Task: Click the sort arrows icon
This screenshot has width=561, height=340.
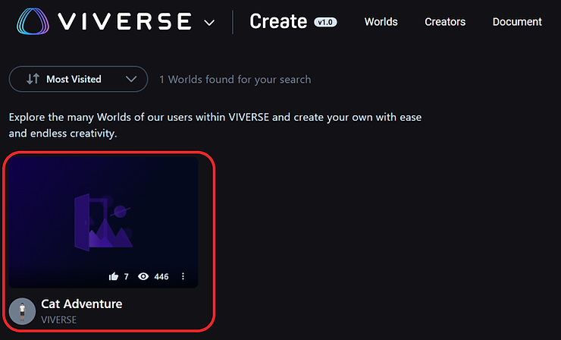Action: coord(33,79)
